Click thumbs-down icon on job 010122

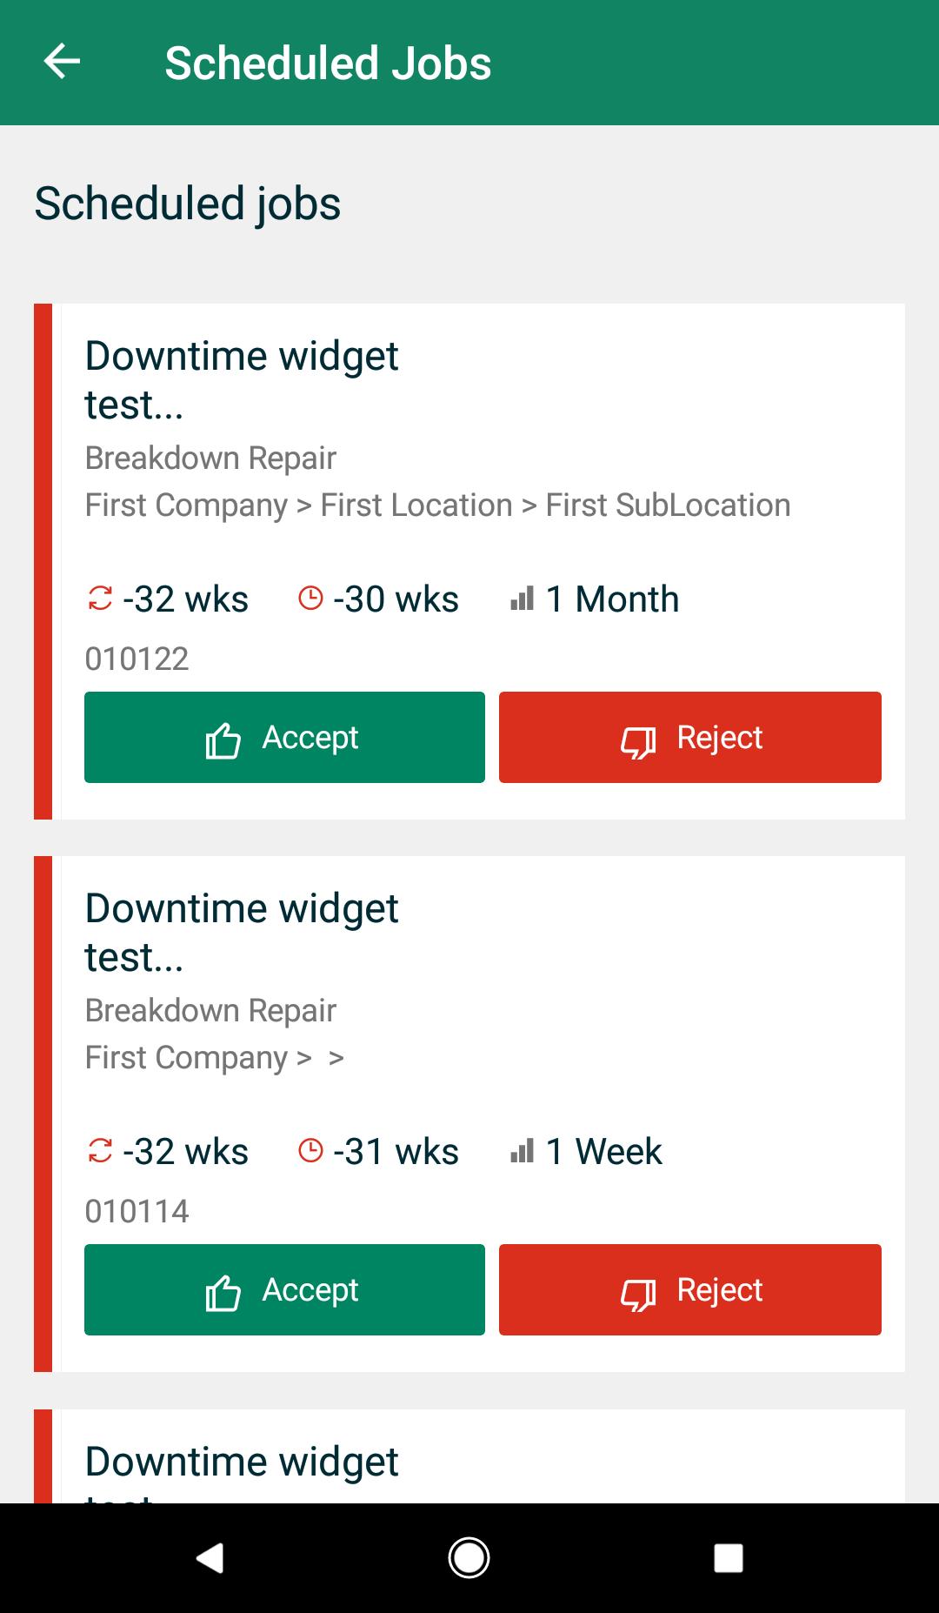pyautogui.click(x=638, y=742)
